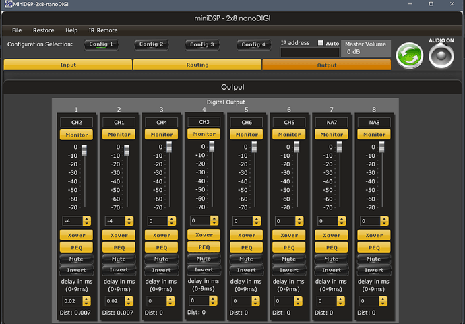Open PEQ settings for output 4
Screen dimensions: 465x324
(x=204, y=247)
